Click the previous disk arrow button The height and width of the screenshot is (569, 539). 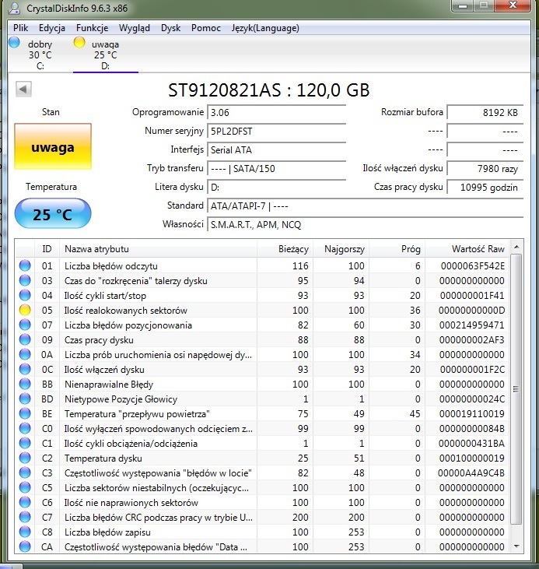23,90
